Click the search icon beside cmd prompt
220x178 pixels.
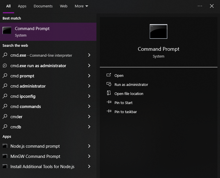click(x=5, y=75)
